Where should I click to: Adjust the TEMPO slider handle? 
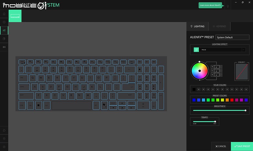tap(215, 122)
